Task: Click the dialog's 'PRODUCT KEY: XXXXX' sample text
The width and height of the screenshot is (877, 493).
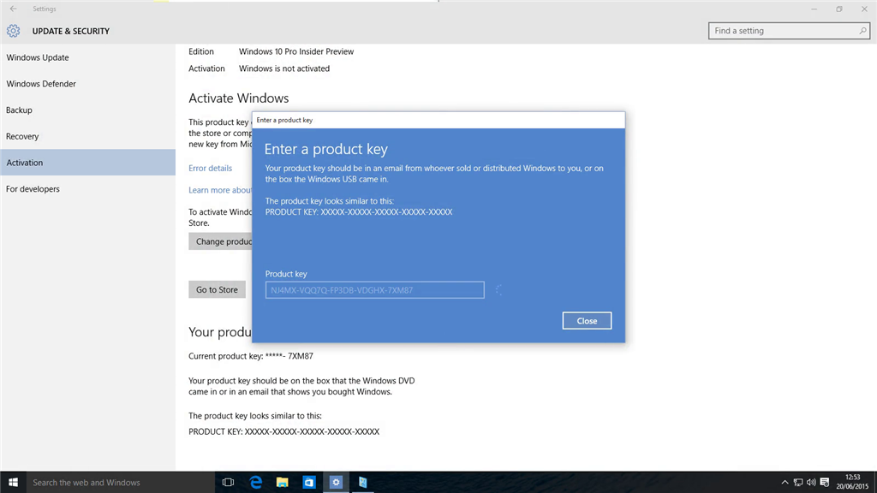Action: (x=359, y=212)
